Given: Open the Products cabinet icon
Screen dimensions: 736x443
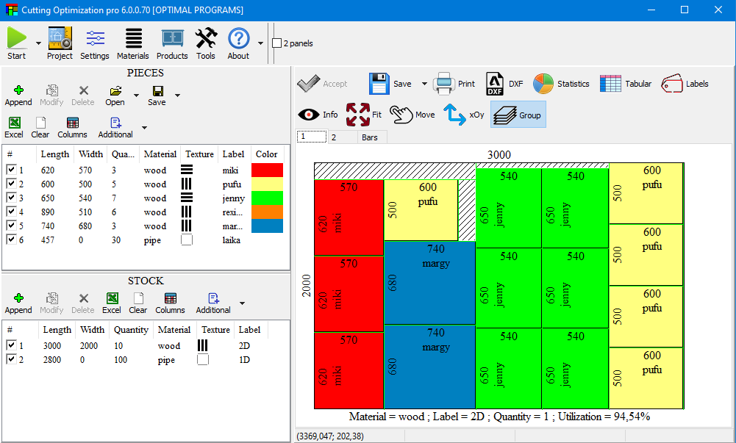Looking at the screenshot, I should point(172,38).
